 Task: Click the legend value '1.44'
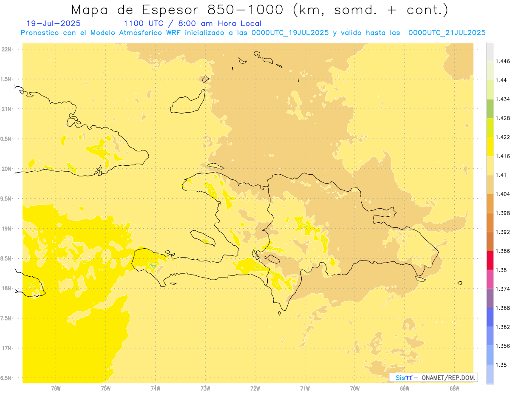[501, 80]
